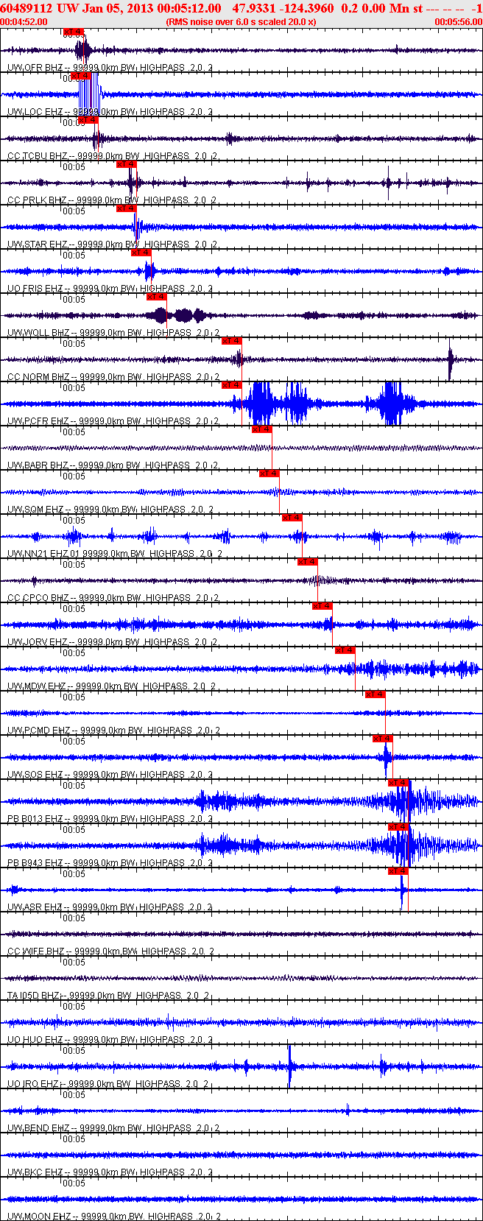Select the CC.WIFE BHZ station label
Image resolution: width=483 pixels, height=1221 pixels.
[x=110, y=951]
